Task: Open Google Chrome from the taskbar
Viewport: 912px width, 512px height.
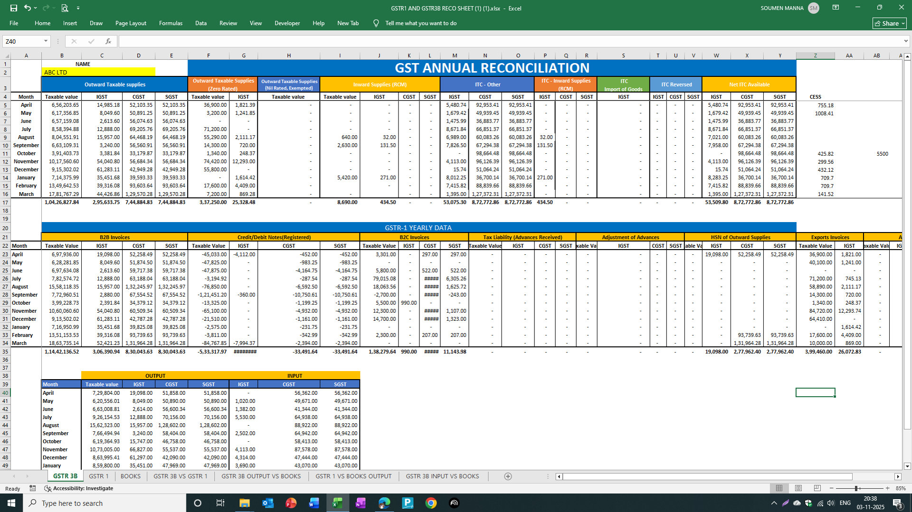Action: 431,503
